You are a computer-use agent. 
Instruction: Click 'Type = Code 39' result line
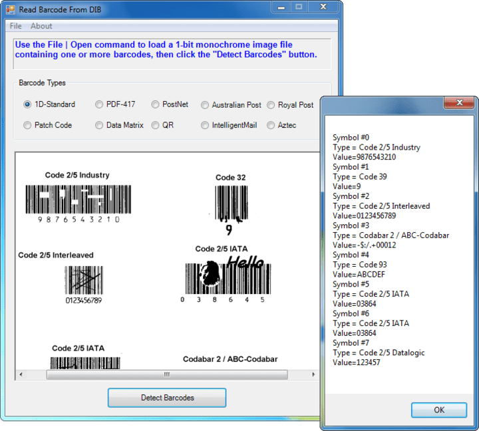[360, 176]
